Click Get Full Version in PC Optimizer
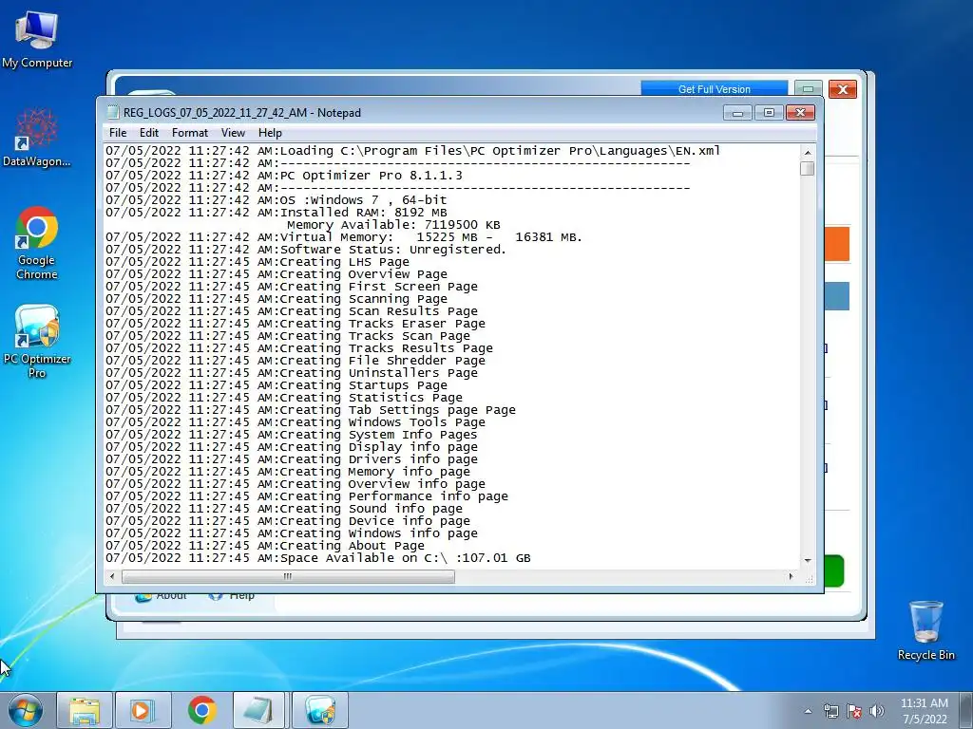The width and height of the screenshot is (973, 729). pyautogui.click(x=715, y=88)
